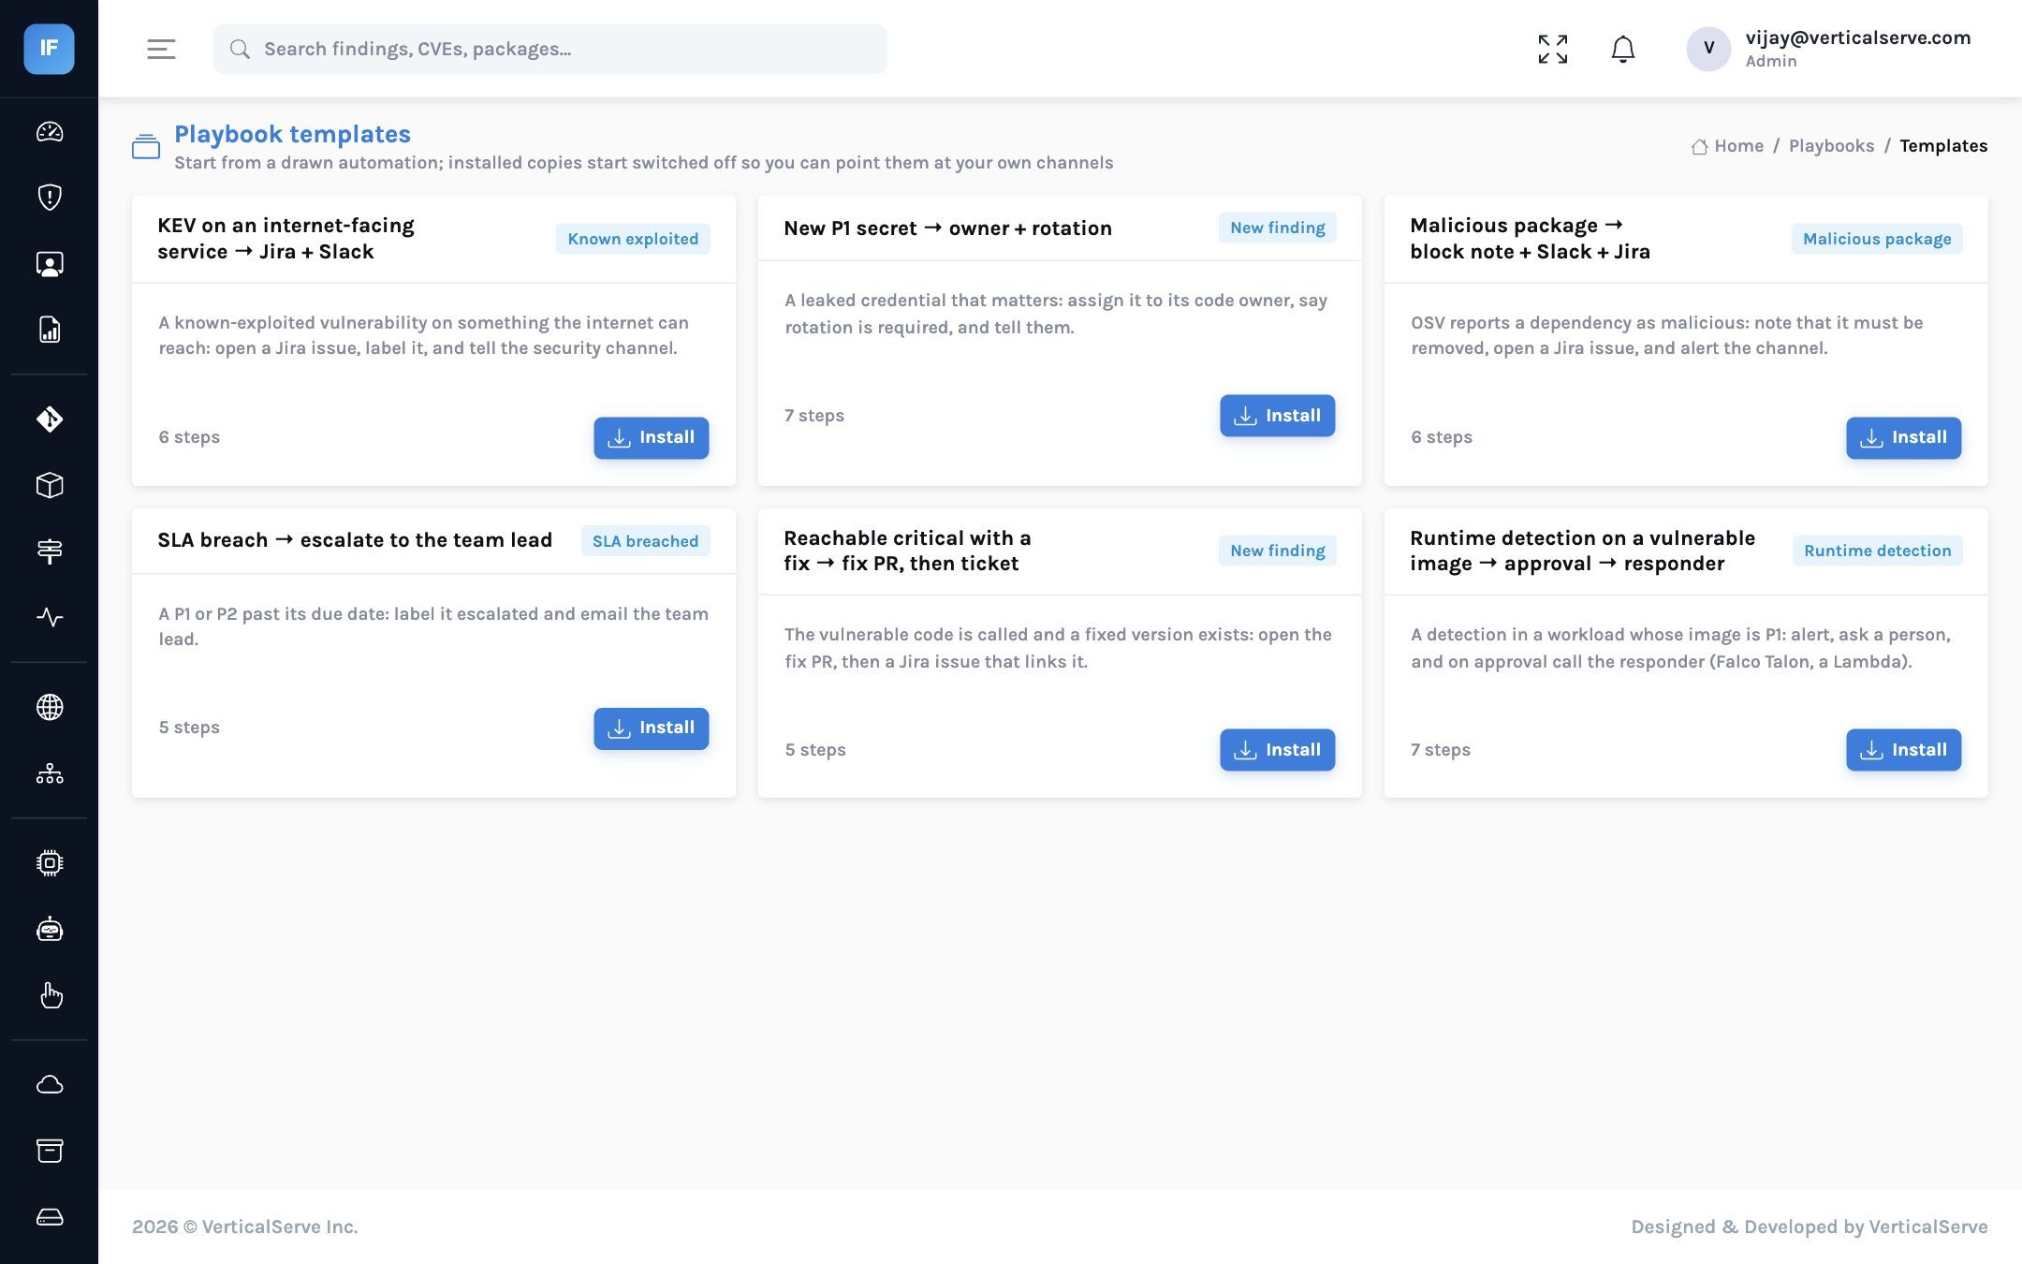The image size is (2022, 1264).
Task: Install the Malicious package template
Action: click(1904, 437)
